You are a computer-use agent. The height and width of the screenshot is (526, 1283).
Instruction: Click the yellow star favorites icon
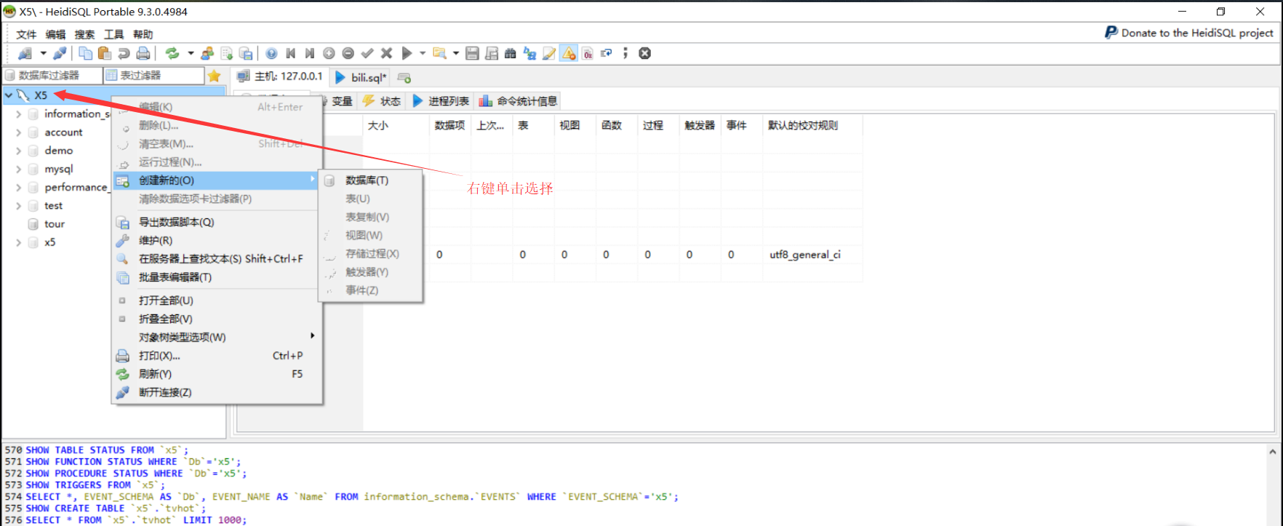214,76
